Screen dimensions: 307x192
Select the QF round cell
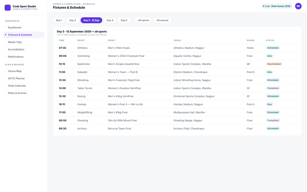[x=248, y=64]
